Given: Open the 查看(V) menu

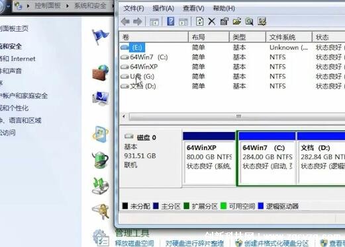Looking at the screenshot, I should coord(193,9).
